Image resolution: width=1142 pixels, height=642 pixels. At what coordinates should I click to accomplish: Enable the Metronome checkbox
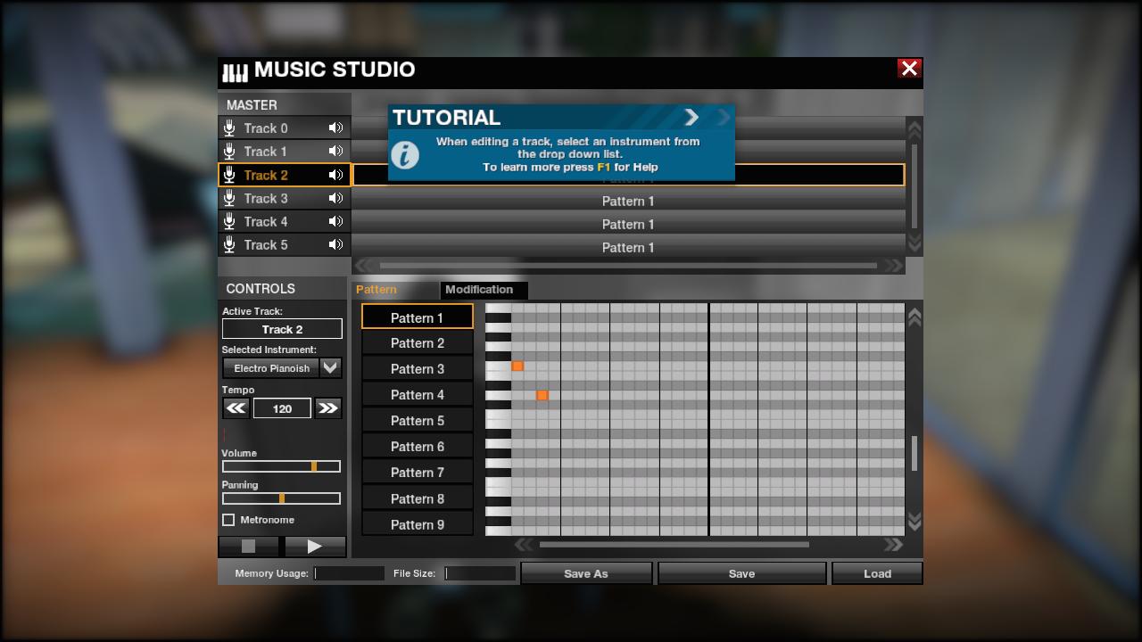[x=228, y=520]
